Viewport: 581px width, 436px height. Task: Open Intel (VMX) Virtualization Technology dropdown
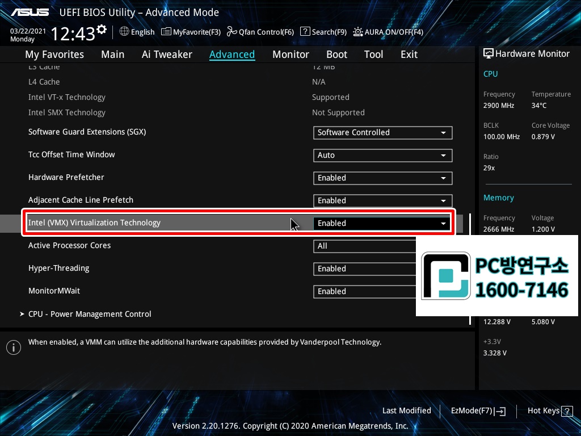tap(382, 223)
